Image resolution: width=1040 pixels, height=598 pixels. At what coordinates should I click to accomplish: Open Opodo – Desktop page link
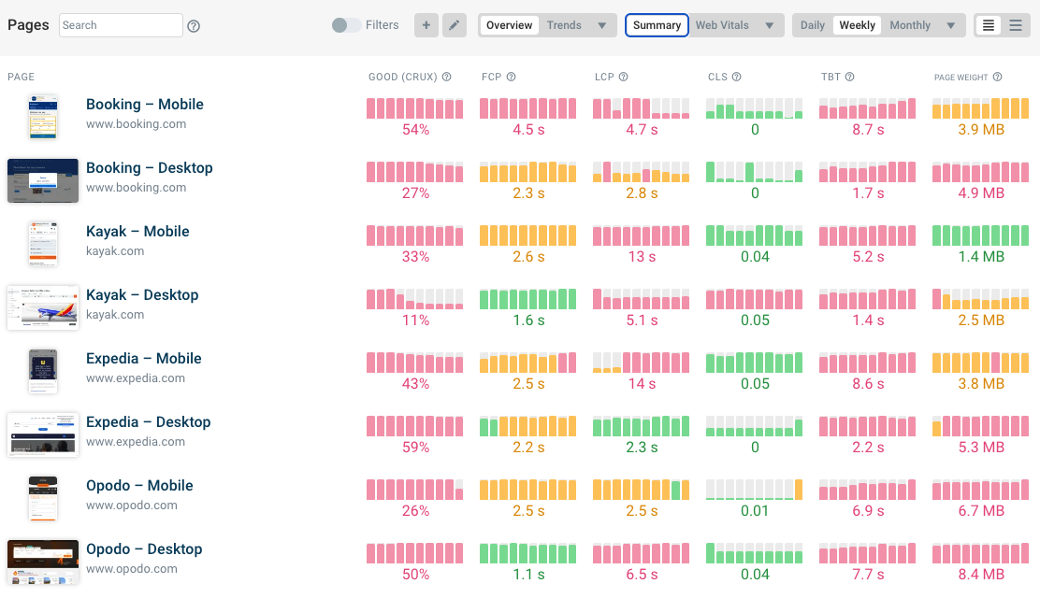click(x=144, y=548)
